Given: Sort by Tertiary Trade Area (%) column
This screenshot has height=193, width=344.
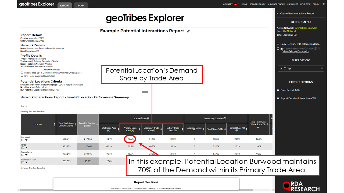Looking at the screenshot, I should (173, 129).
